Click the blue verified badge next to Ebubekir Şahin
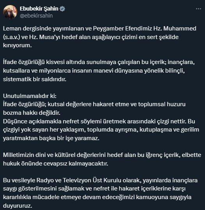Screen dimensions: 205x210 (x=62, y=9)
